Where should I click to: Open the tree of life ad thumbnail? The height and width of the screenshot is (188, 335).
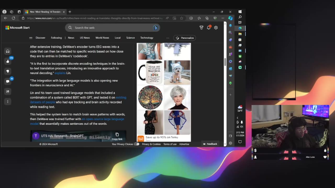[150, 97]
